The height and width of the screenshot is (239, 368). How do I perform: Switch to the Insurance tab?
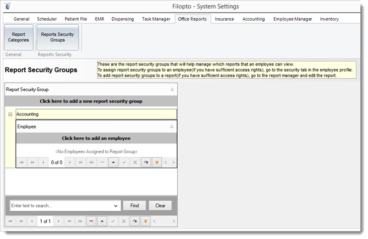[225, 19]
